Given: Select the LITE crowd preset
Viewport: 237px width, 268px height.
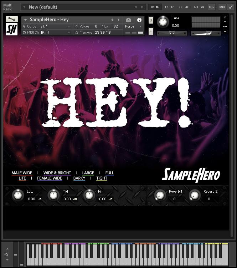Looking at the screenshot, I should (x=22, y=178).
